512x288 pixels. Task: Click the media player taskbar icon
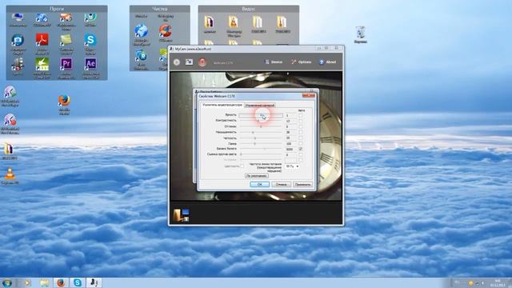coord(28,282)
